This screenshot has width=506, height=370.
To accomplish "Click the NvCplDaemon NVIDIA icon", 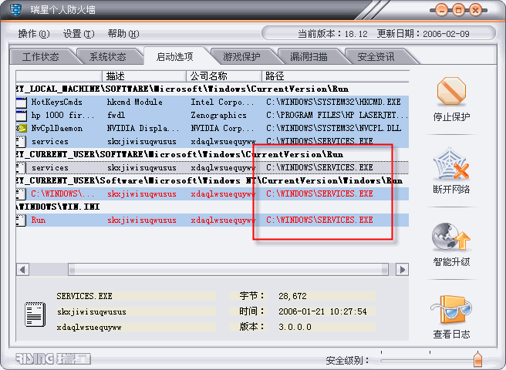I will click(22, 129).
